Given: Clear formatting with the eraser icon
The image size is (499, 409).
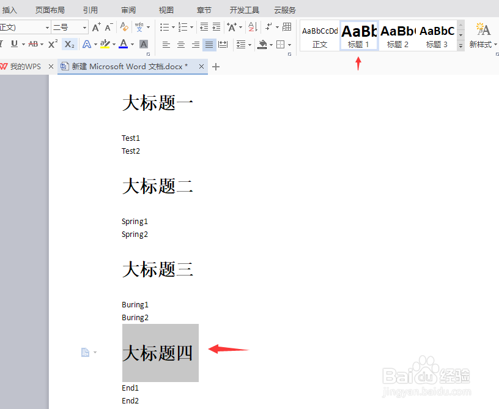Looking at the screenshot, I should click(124, 27).
